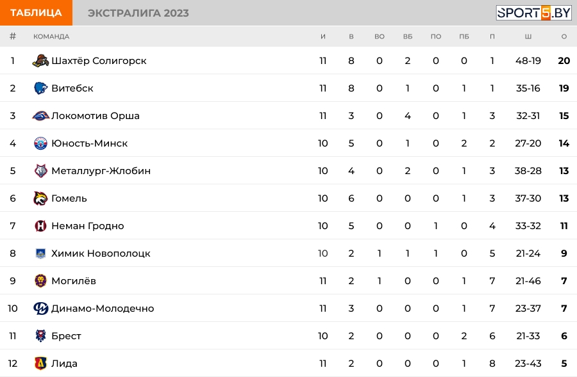Image resolution: width=577 pixels, height=377 pixels.
Task: Switch to the ТАБЛИЦА tab
Action: pyautogui.click(x=36, y=13)
